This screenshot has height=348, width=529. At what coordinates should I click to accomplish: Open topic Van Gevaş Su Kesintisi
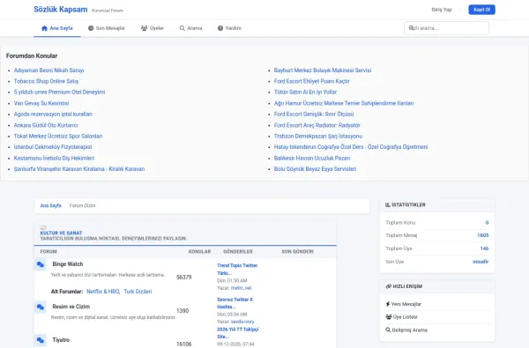(41, 103)
